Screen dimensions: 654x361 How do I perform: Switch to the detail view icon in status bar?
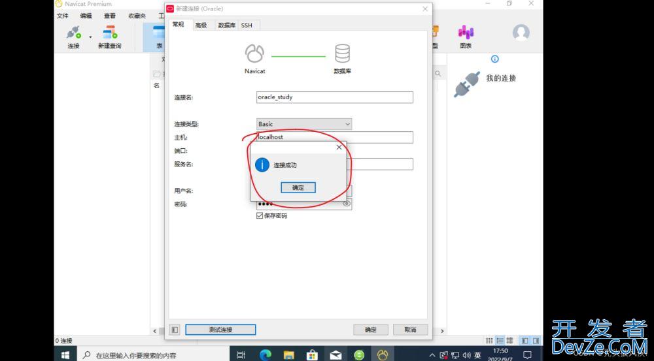500,341
